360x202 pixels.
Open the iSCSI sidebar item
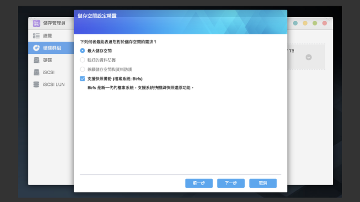[51, 72]
